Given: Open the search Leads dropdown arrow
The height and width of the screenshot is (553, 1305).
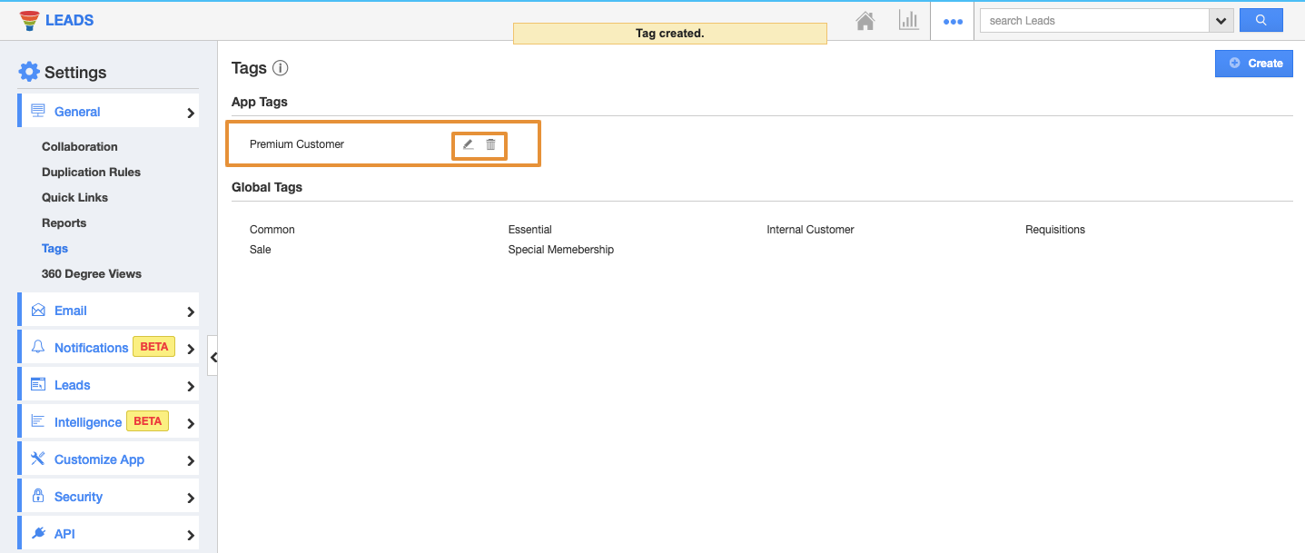Looking at the screenshot, I should click(1221, 21).
